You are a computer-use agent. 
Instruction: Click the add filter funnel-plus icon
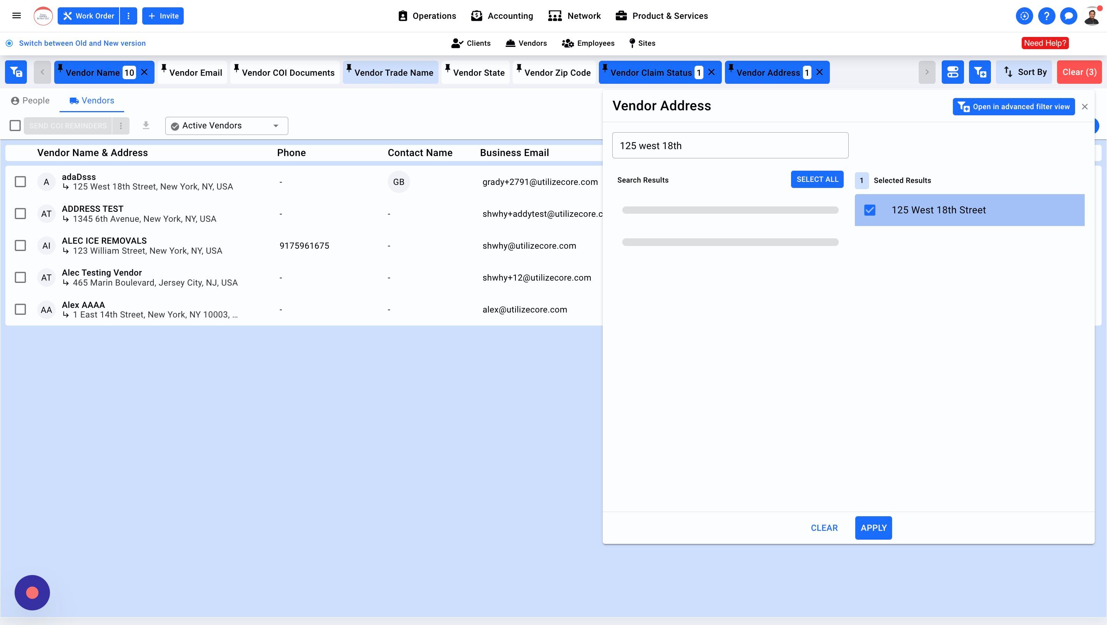point(979,72)
